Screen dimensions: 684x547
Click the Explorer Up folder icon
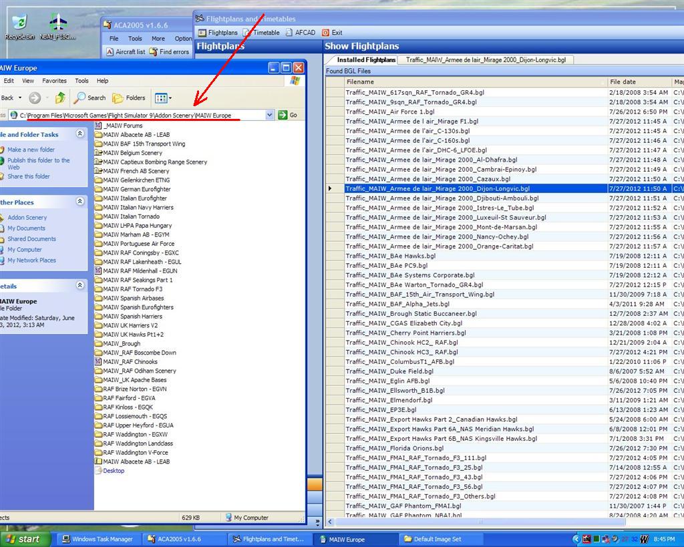60,98
